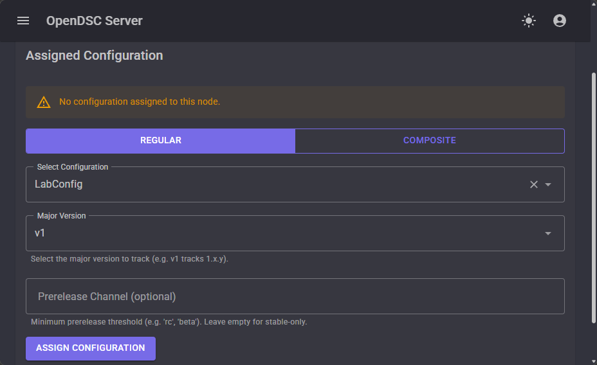597x365 pixels.
Task: Open the hamburger navigation menu
Action: point(23,21)
